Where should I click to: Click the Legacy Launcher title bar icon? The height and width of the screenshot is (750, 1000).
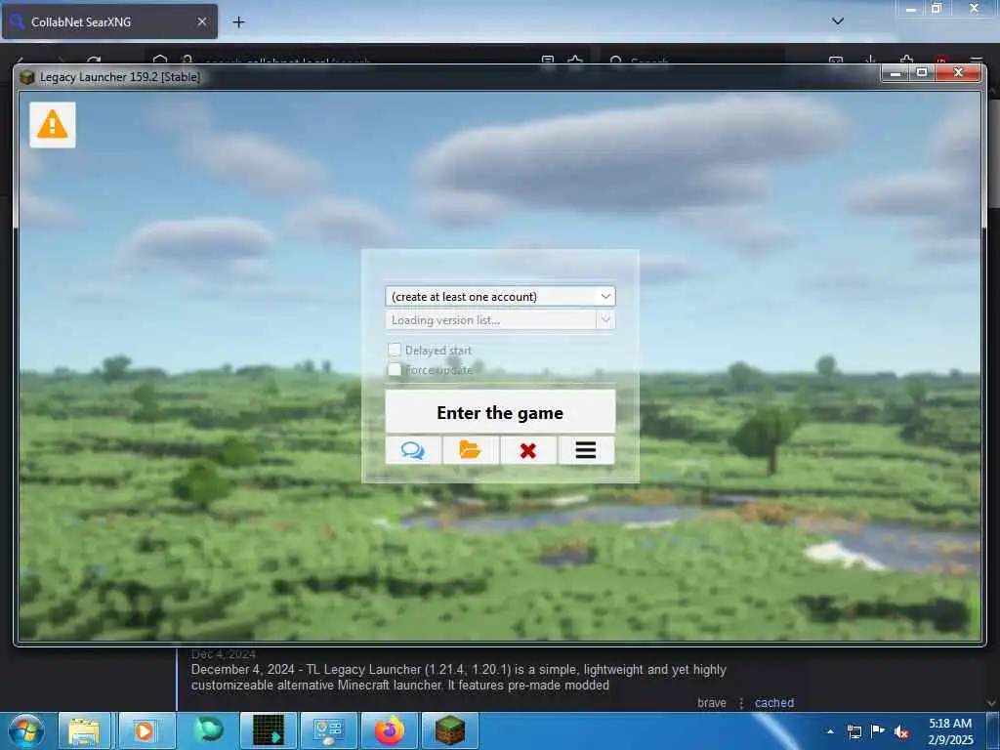click(26, 77)
